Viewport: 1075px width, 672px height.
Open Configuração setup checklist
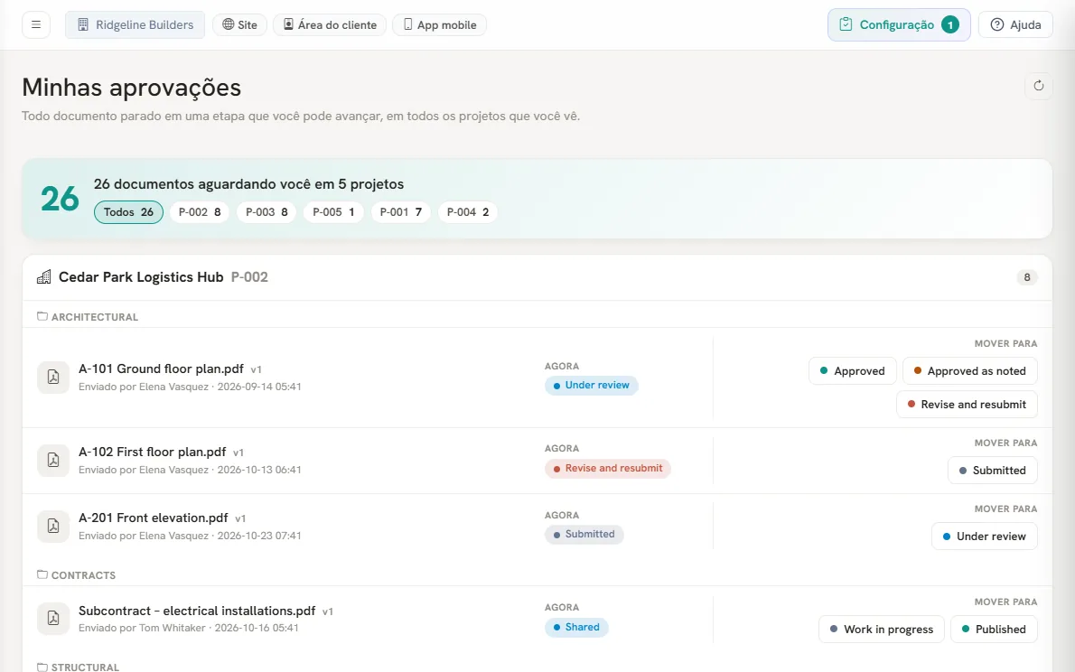point(899,24)
